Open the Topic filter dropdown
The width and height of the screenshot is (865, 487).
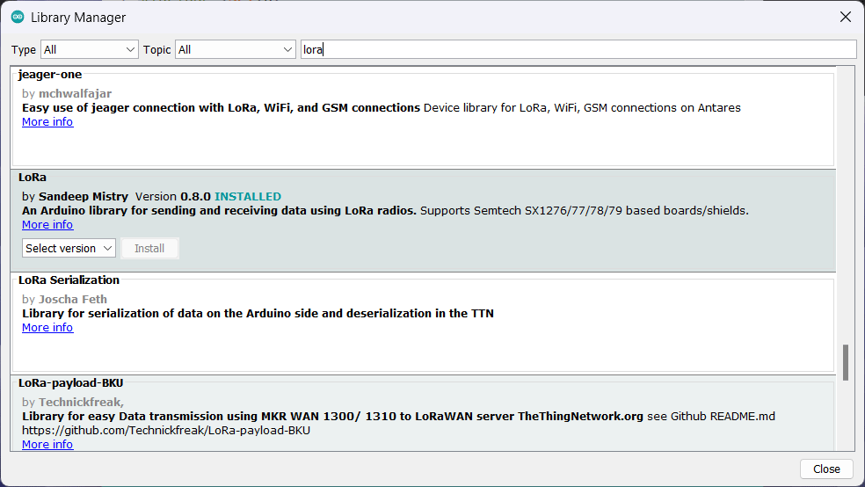click(x=236, y=49)
